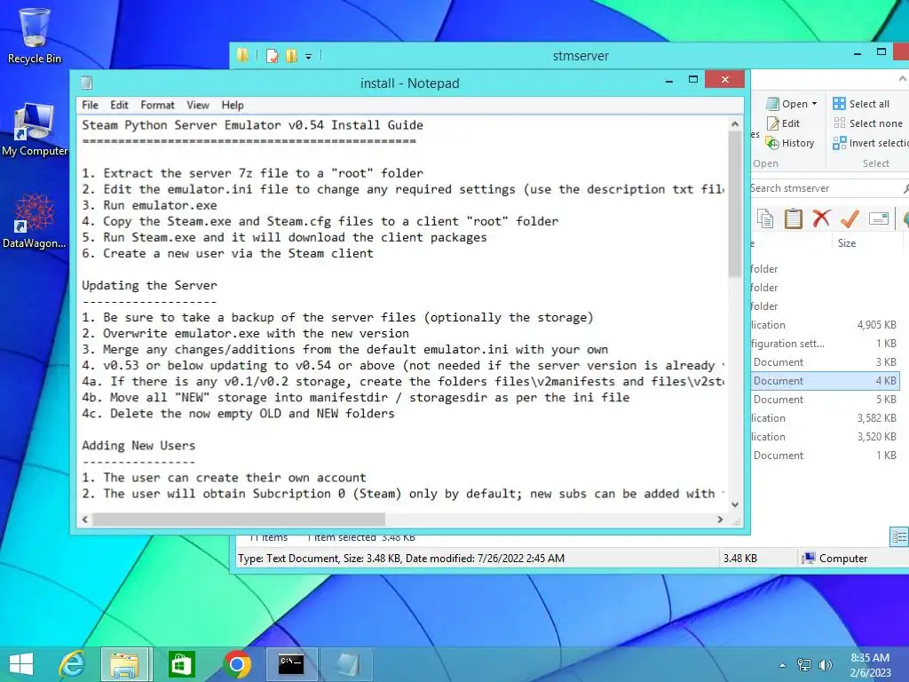Click Notepad horizontal scrollbar thumb
Viewport: 909px width, 682px height.
click(239, 519)
